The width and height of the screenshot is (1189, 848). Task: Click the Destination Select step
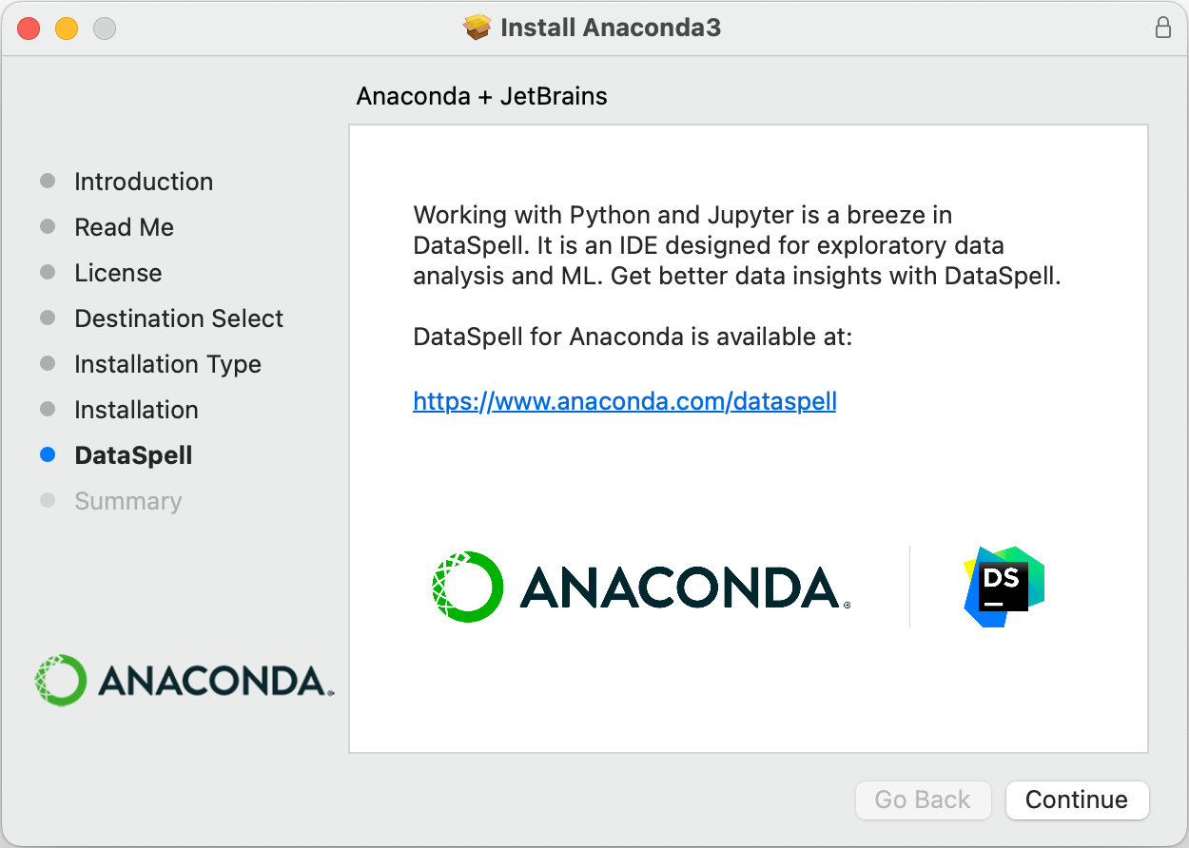click(x=179, y=318)
